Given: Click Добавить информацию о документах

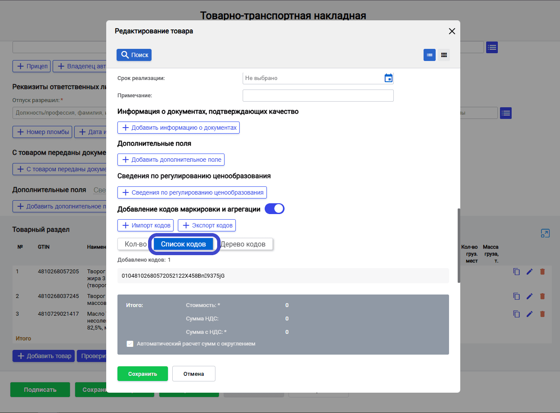Looking at the screenshot, I should click(178, 128).
